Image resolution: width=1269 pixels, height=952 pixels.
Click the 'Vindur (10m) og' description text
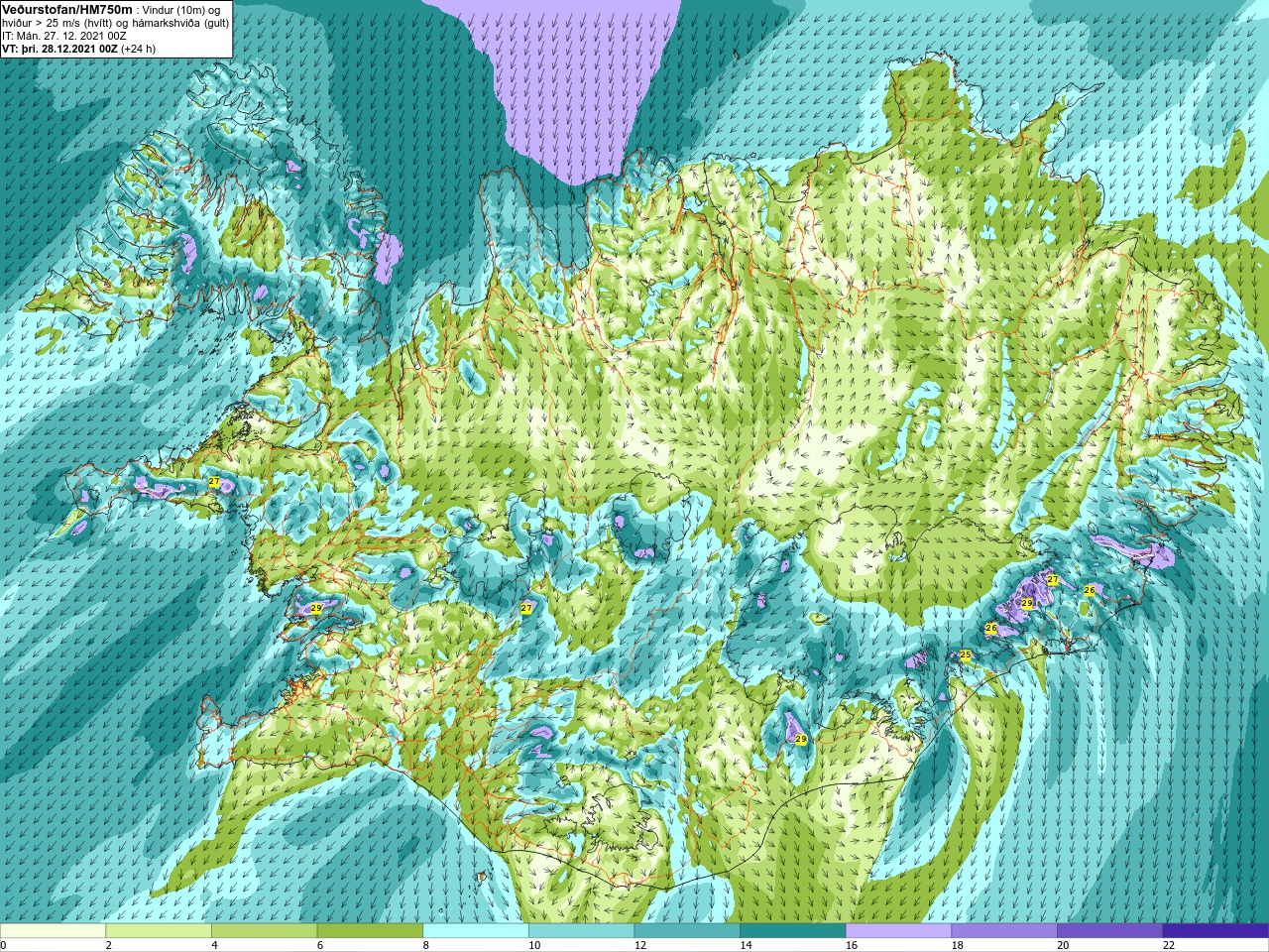(182, 10)
